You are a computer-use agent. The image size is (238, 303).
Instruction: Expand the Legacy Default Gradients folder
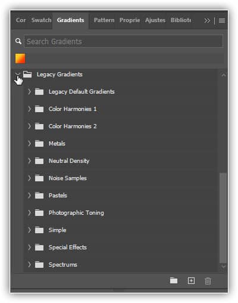pyautogui.click(x=29, y=92)
